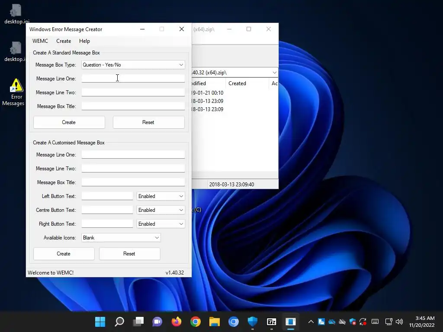Open the Create menu
The image size is (443, 332).
point(64,41)
